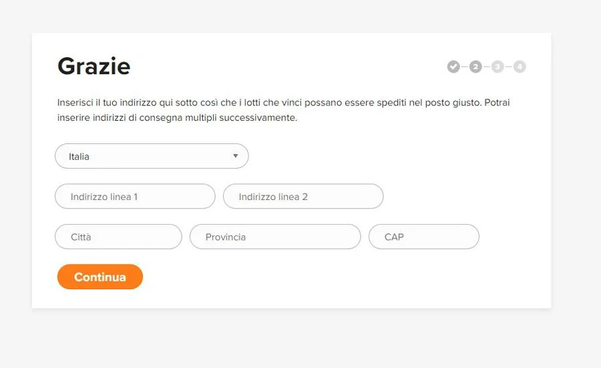Image resolution: width=601 pixels, height=368 pixels.
Task: Focus the Provincia text field
Action: (x=275, y=237)
